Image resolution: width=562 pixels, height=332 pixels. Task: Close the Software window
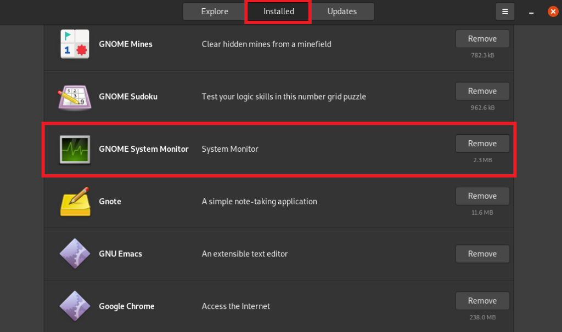coord(553,12)
